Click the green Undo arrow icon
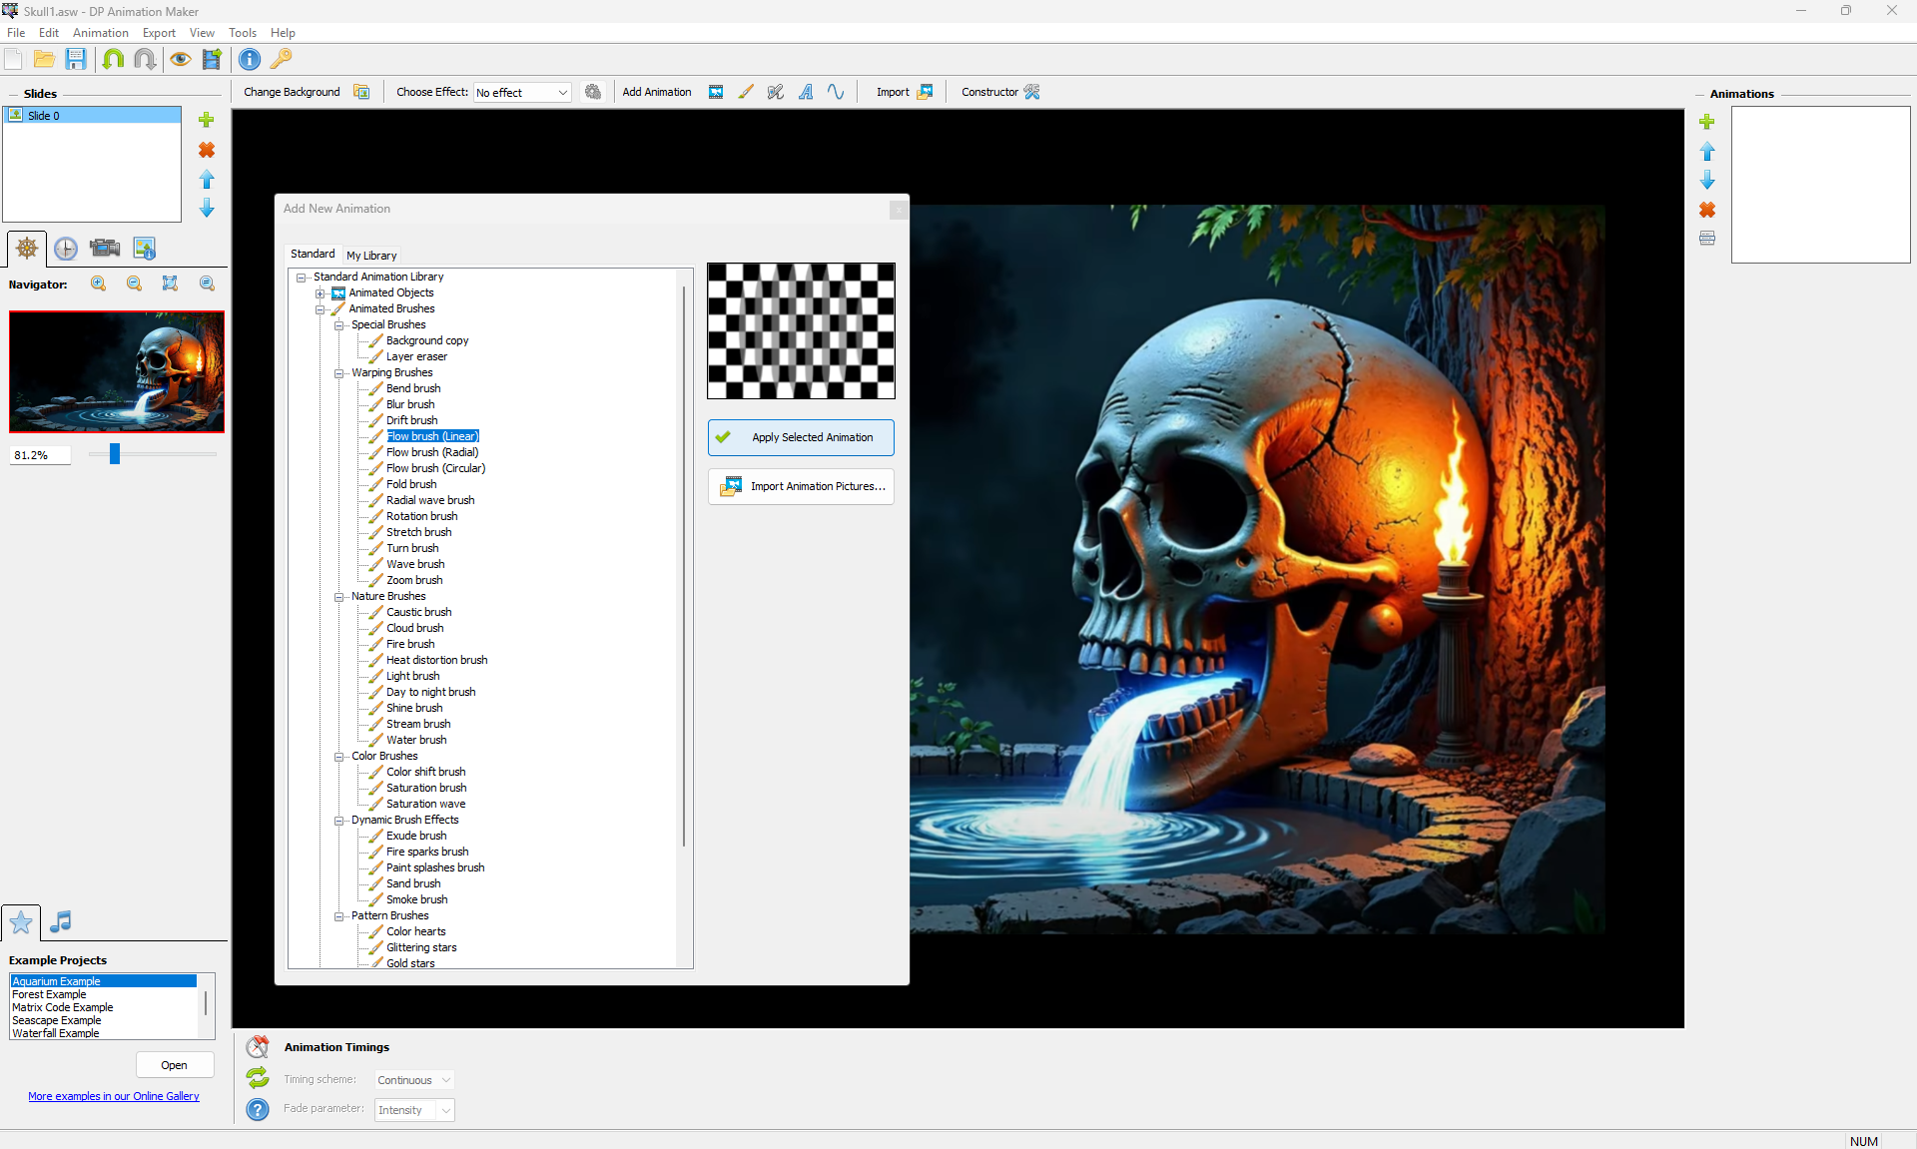This screenshot has height=1149, width=1917. 113,60
